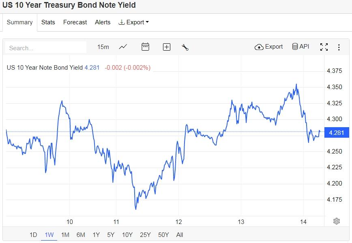Expand the Export dropdown in tab bar
This screenshot has width=352, height=243.
pyautogui.click(x=133, y=22)
